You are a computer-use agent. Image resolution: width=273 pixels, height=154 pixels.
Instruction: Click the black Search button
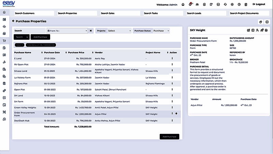click(x=19, y=37)
